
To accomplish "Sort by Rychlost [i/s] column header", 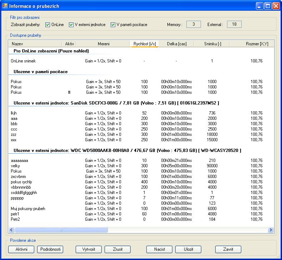I will 144,44.
